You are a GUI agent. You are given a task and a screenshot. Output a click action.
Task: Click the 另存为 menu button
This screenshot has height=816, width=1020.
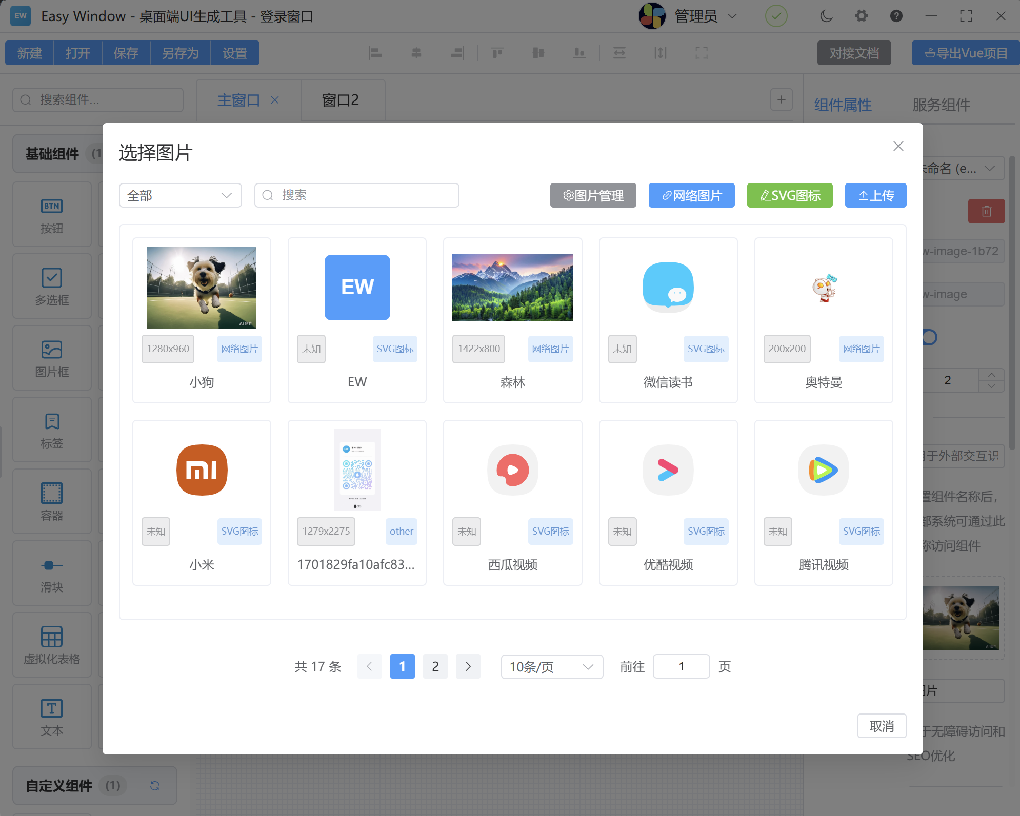(180, 53)
